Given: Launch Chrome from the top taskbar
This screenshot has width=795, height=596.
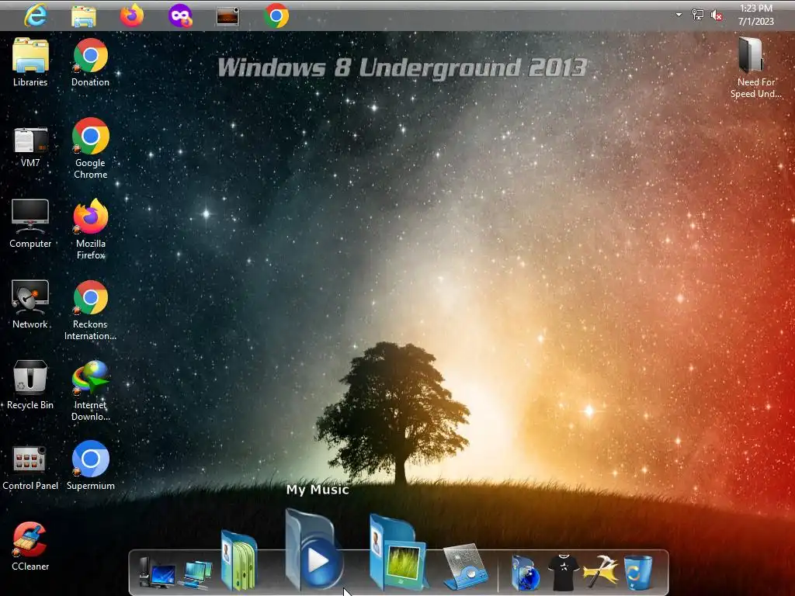Looking at the screenshot, I should (x=276, y=16).
